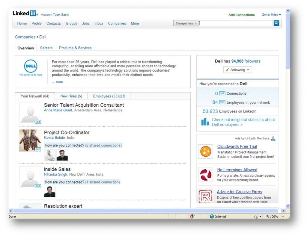
Task: Open Companies item in navigation bar
Action: click(117, 23)
